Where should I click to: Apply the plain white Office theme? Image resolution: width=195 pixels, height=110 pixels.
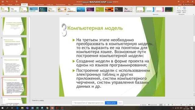(15, 9)
